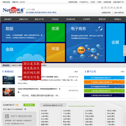The image size is (126, 126).
Task: Click the green 资源 tile
Action: (x=56, y=33)
